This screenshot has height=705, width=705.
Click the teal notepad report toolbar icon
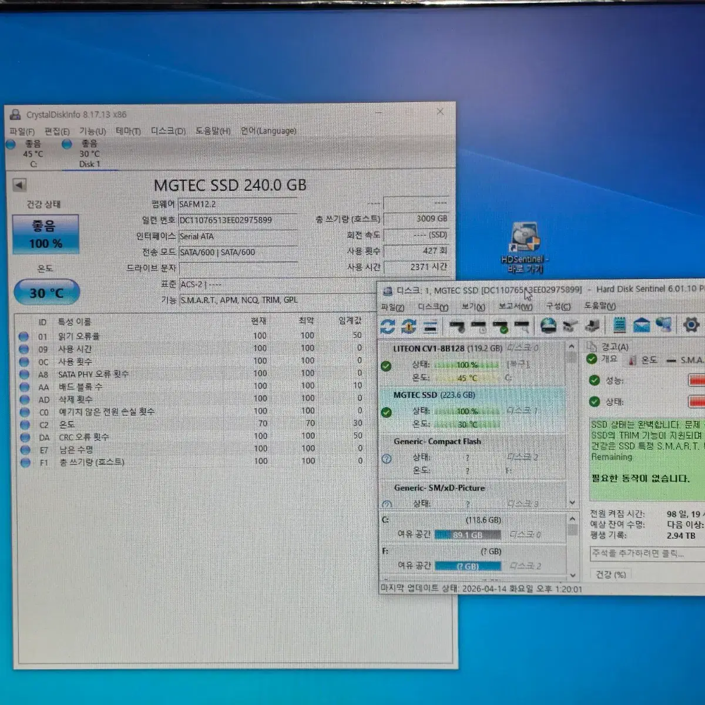(x=619, y=325)
